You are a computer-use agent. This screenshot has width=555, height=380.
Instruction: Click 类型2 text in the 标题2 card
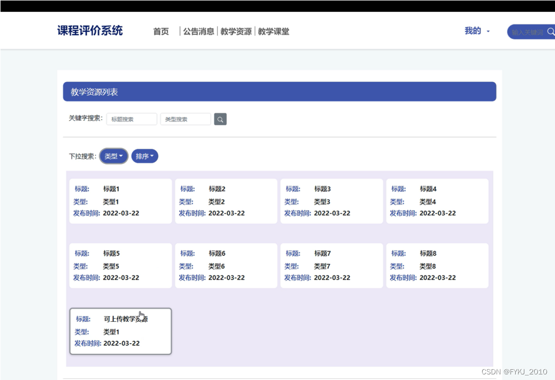click(217, 202)
